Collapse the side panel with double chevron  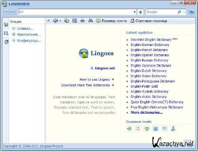[x=49, y=21]
